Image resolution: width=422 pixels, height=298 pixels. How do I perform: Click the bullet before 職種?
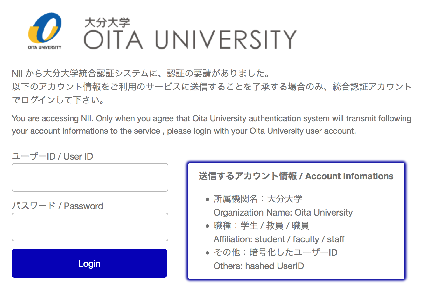[x=207, y=226]
